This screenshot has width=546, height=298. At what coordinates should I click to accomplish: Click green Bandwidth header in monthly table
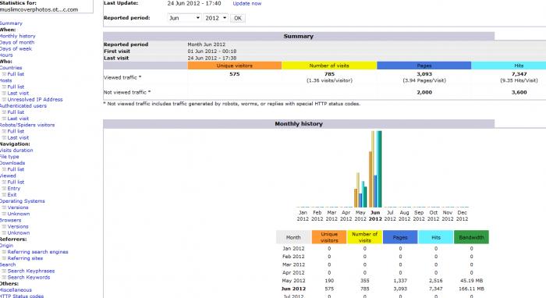point(471,237)
